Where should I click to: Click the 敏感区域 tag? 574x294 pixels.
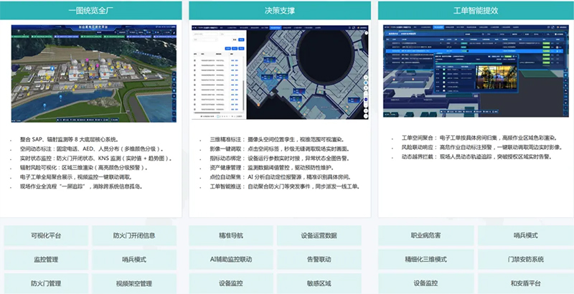coord(319,283)
